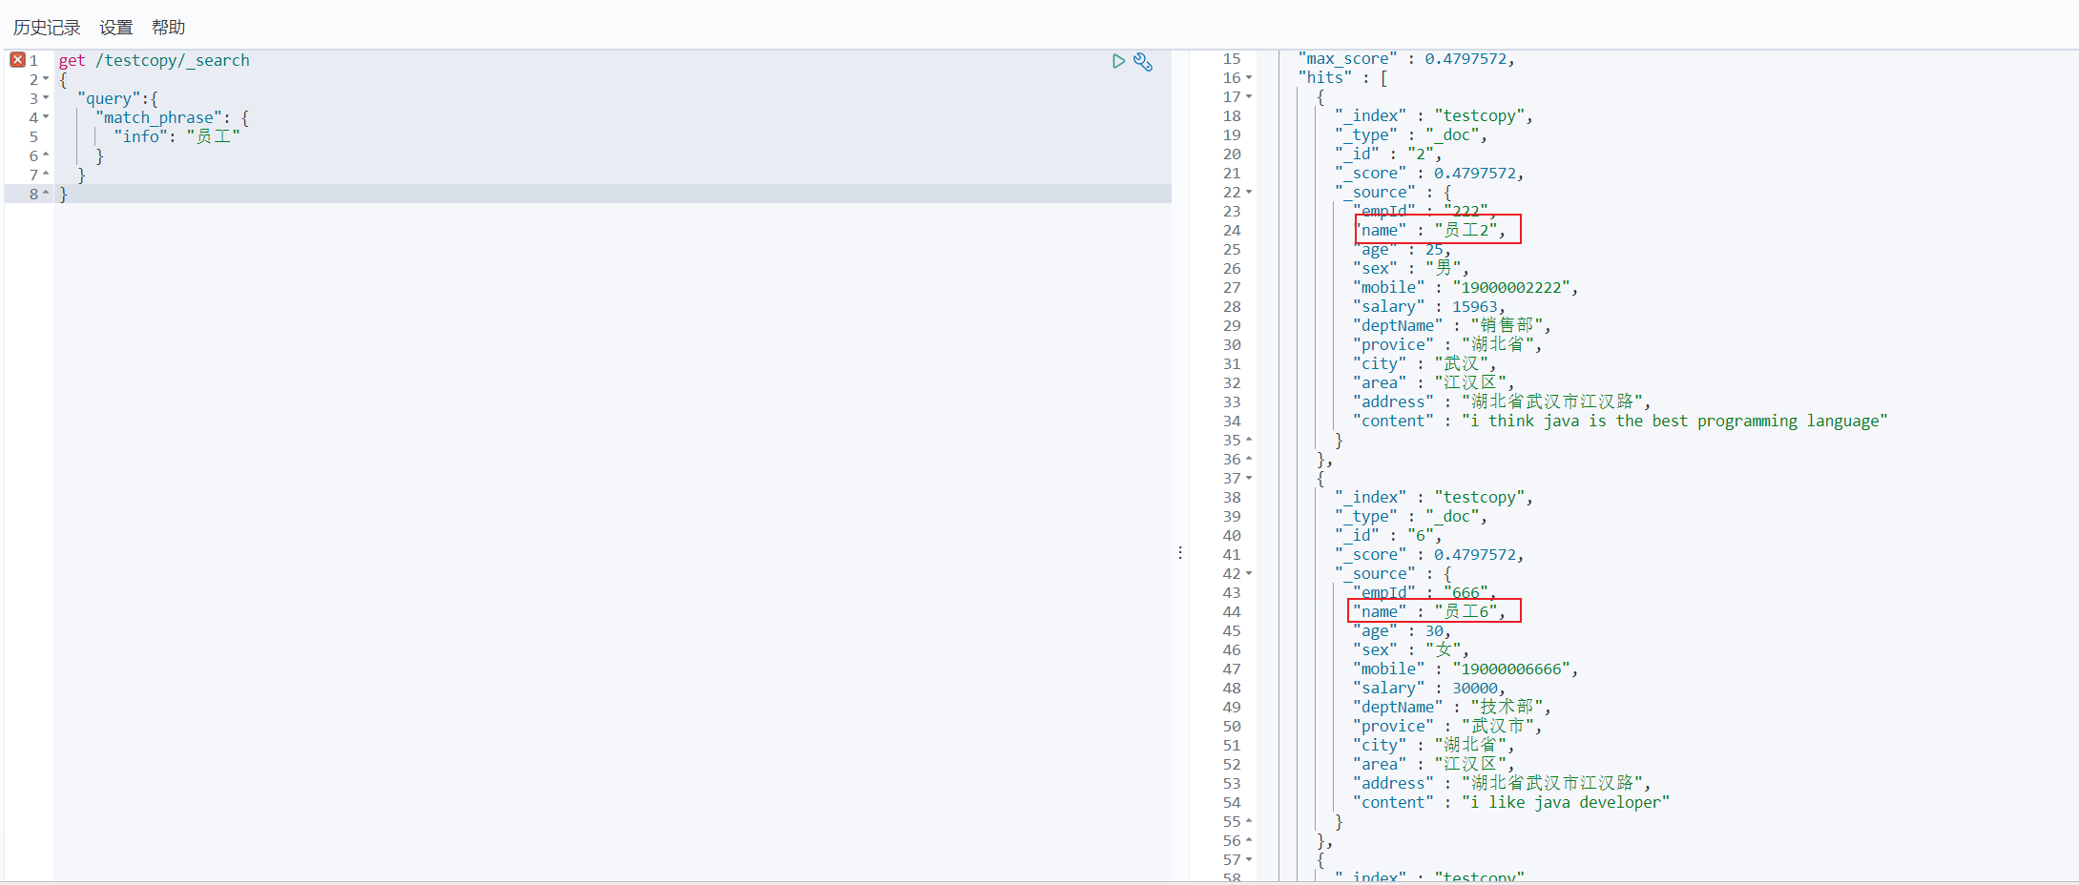Image resolution: width=2079 pixels, height=885 pixels.
Task: Click the "age" : 25 line
Action: pyautogui.click(x=1402, y=250)
